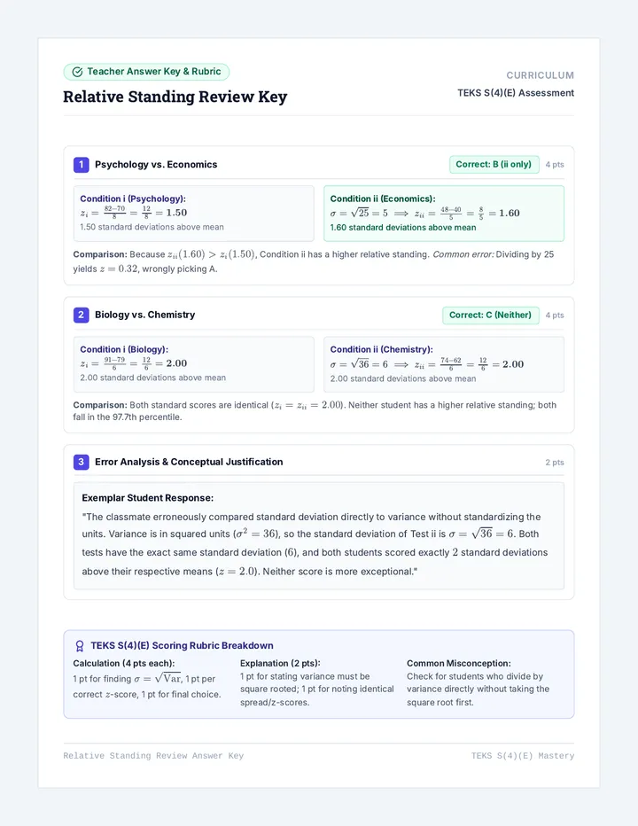This screenshot has height=826, width=638.
Task: Click '1.60 standard deviations above mean' text
Action: pos(403,228)
